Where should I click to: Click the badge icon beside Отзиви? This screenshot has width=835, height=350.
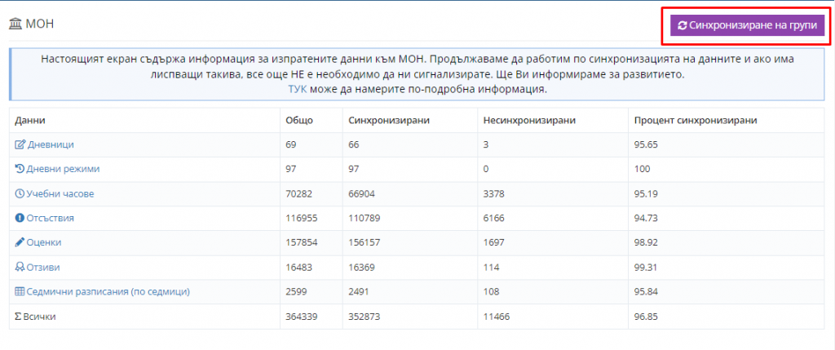pos(20,267)
